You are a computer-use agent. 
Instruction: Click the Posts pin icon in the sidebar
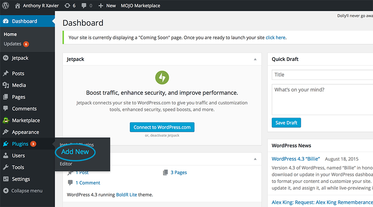[6, 73]
